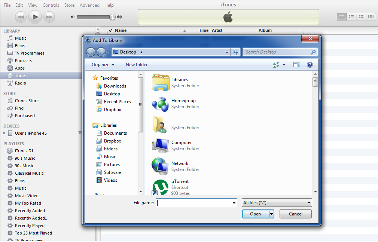The image size is (378, 242).
Task: Open the view options dropdown arrow
Action: [x=284, y=65]
